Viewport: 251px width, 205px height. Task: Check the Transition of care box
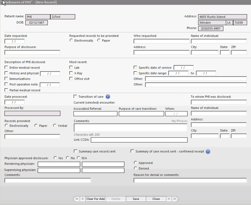75,97
